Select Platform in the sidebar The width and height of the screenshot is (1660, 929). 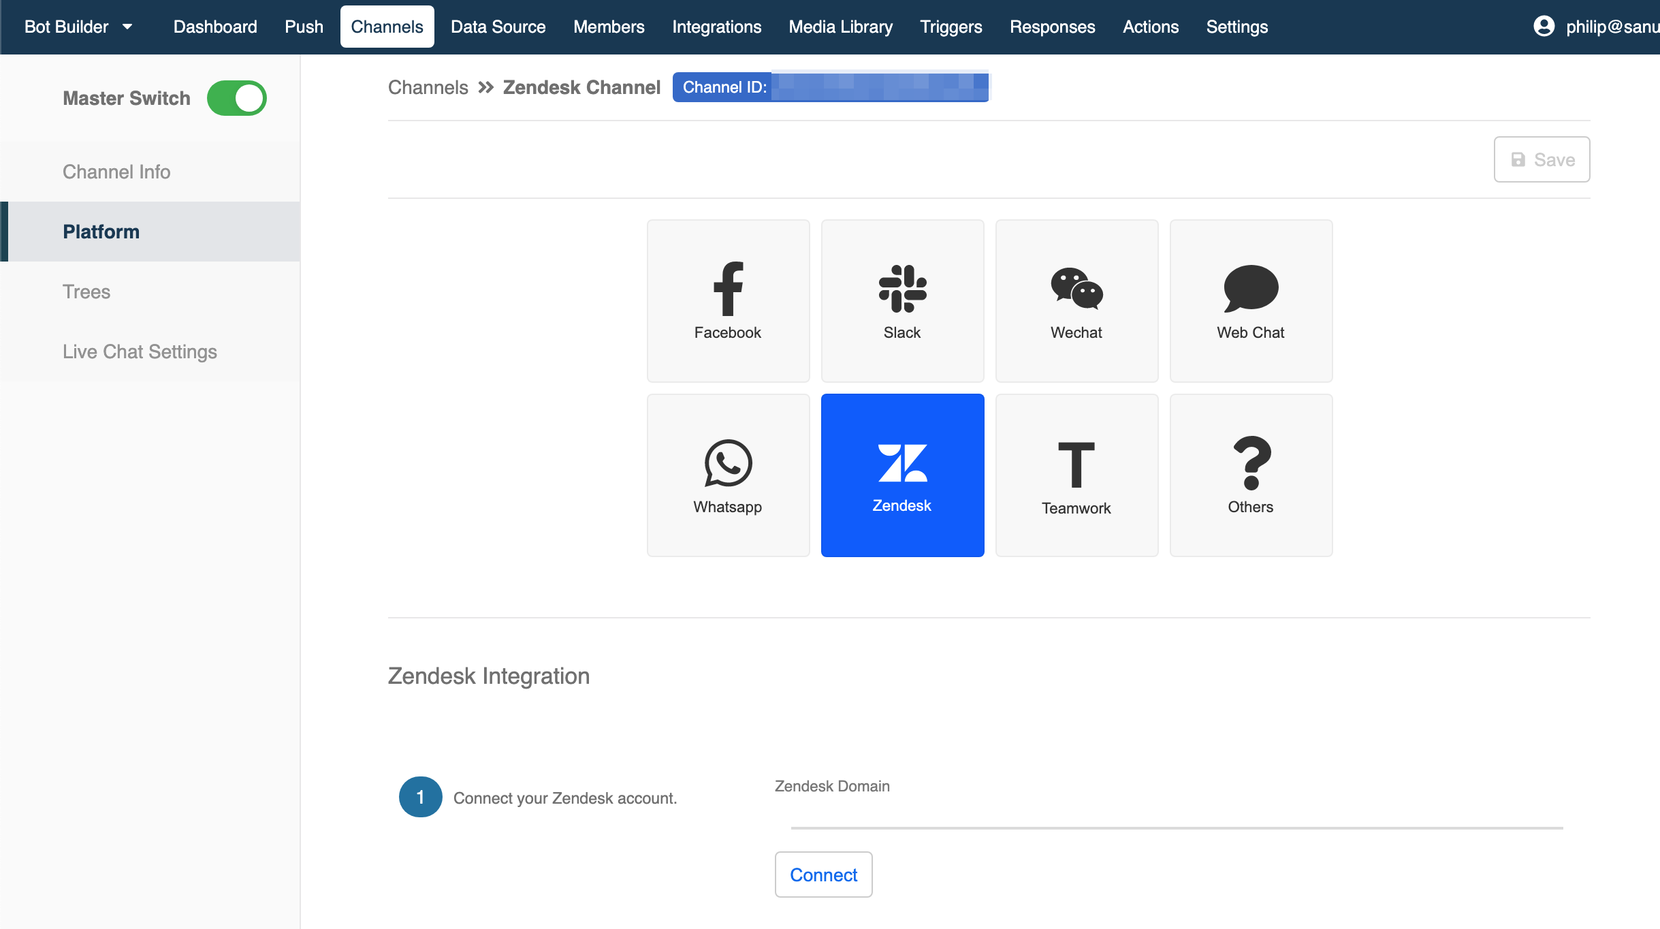click(150, 232)
